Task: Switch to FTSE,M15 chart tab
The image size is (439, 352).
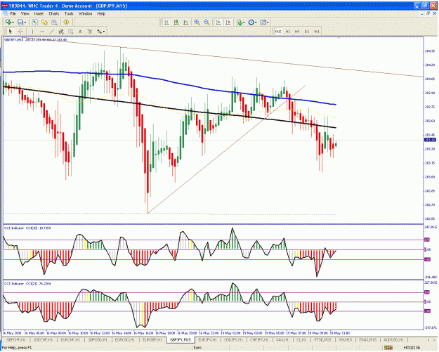Action: (x=322, y=339)
